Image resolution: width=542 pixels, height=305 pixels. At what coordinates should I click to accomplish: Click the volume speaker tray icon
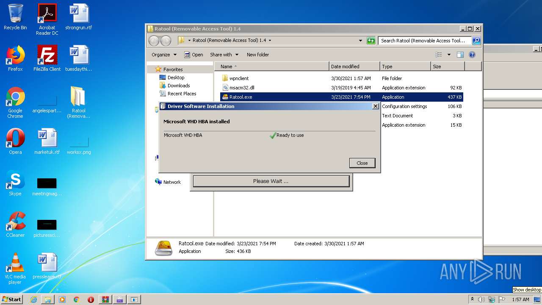pos(481,299)
